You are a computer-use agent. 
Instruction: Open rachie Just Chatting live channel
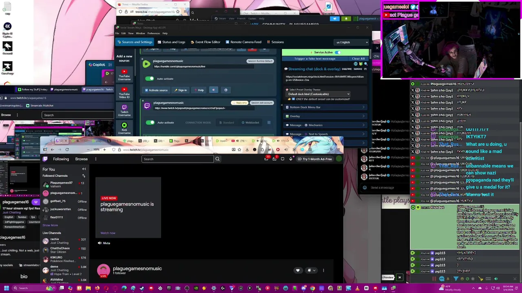tap(64, 241)
